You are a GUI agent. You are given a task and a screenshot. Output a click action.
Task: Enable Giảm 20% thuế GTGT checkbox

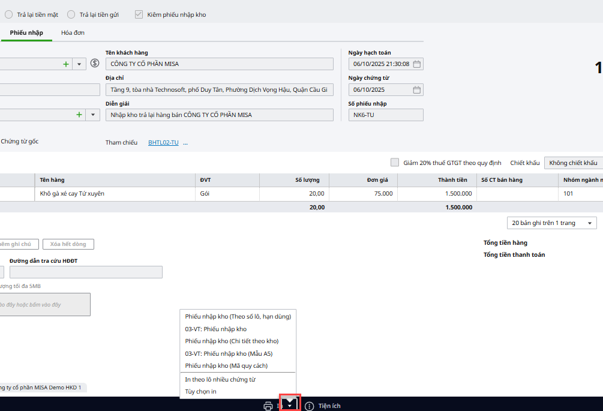pyautogui.click(x=395, y=163)
